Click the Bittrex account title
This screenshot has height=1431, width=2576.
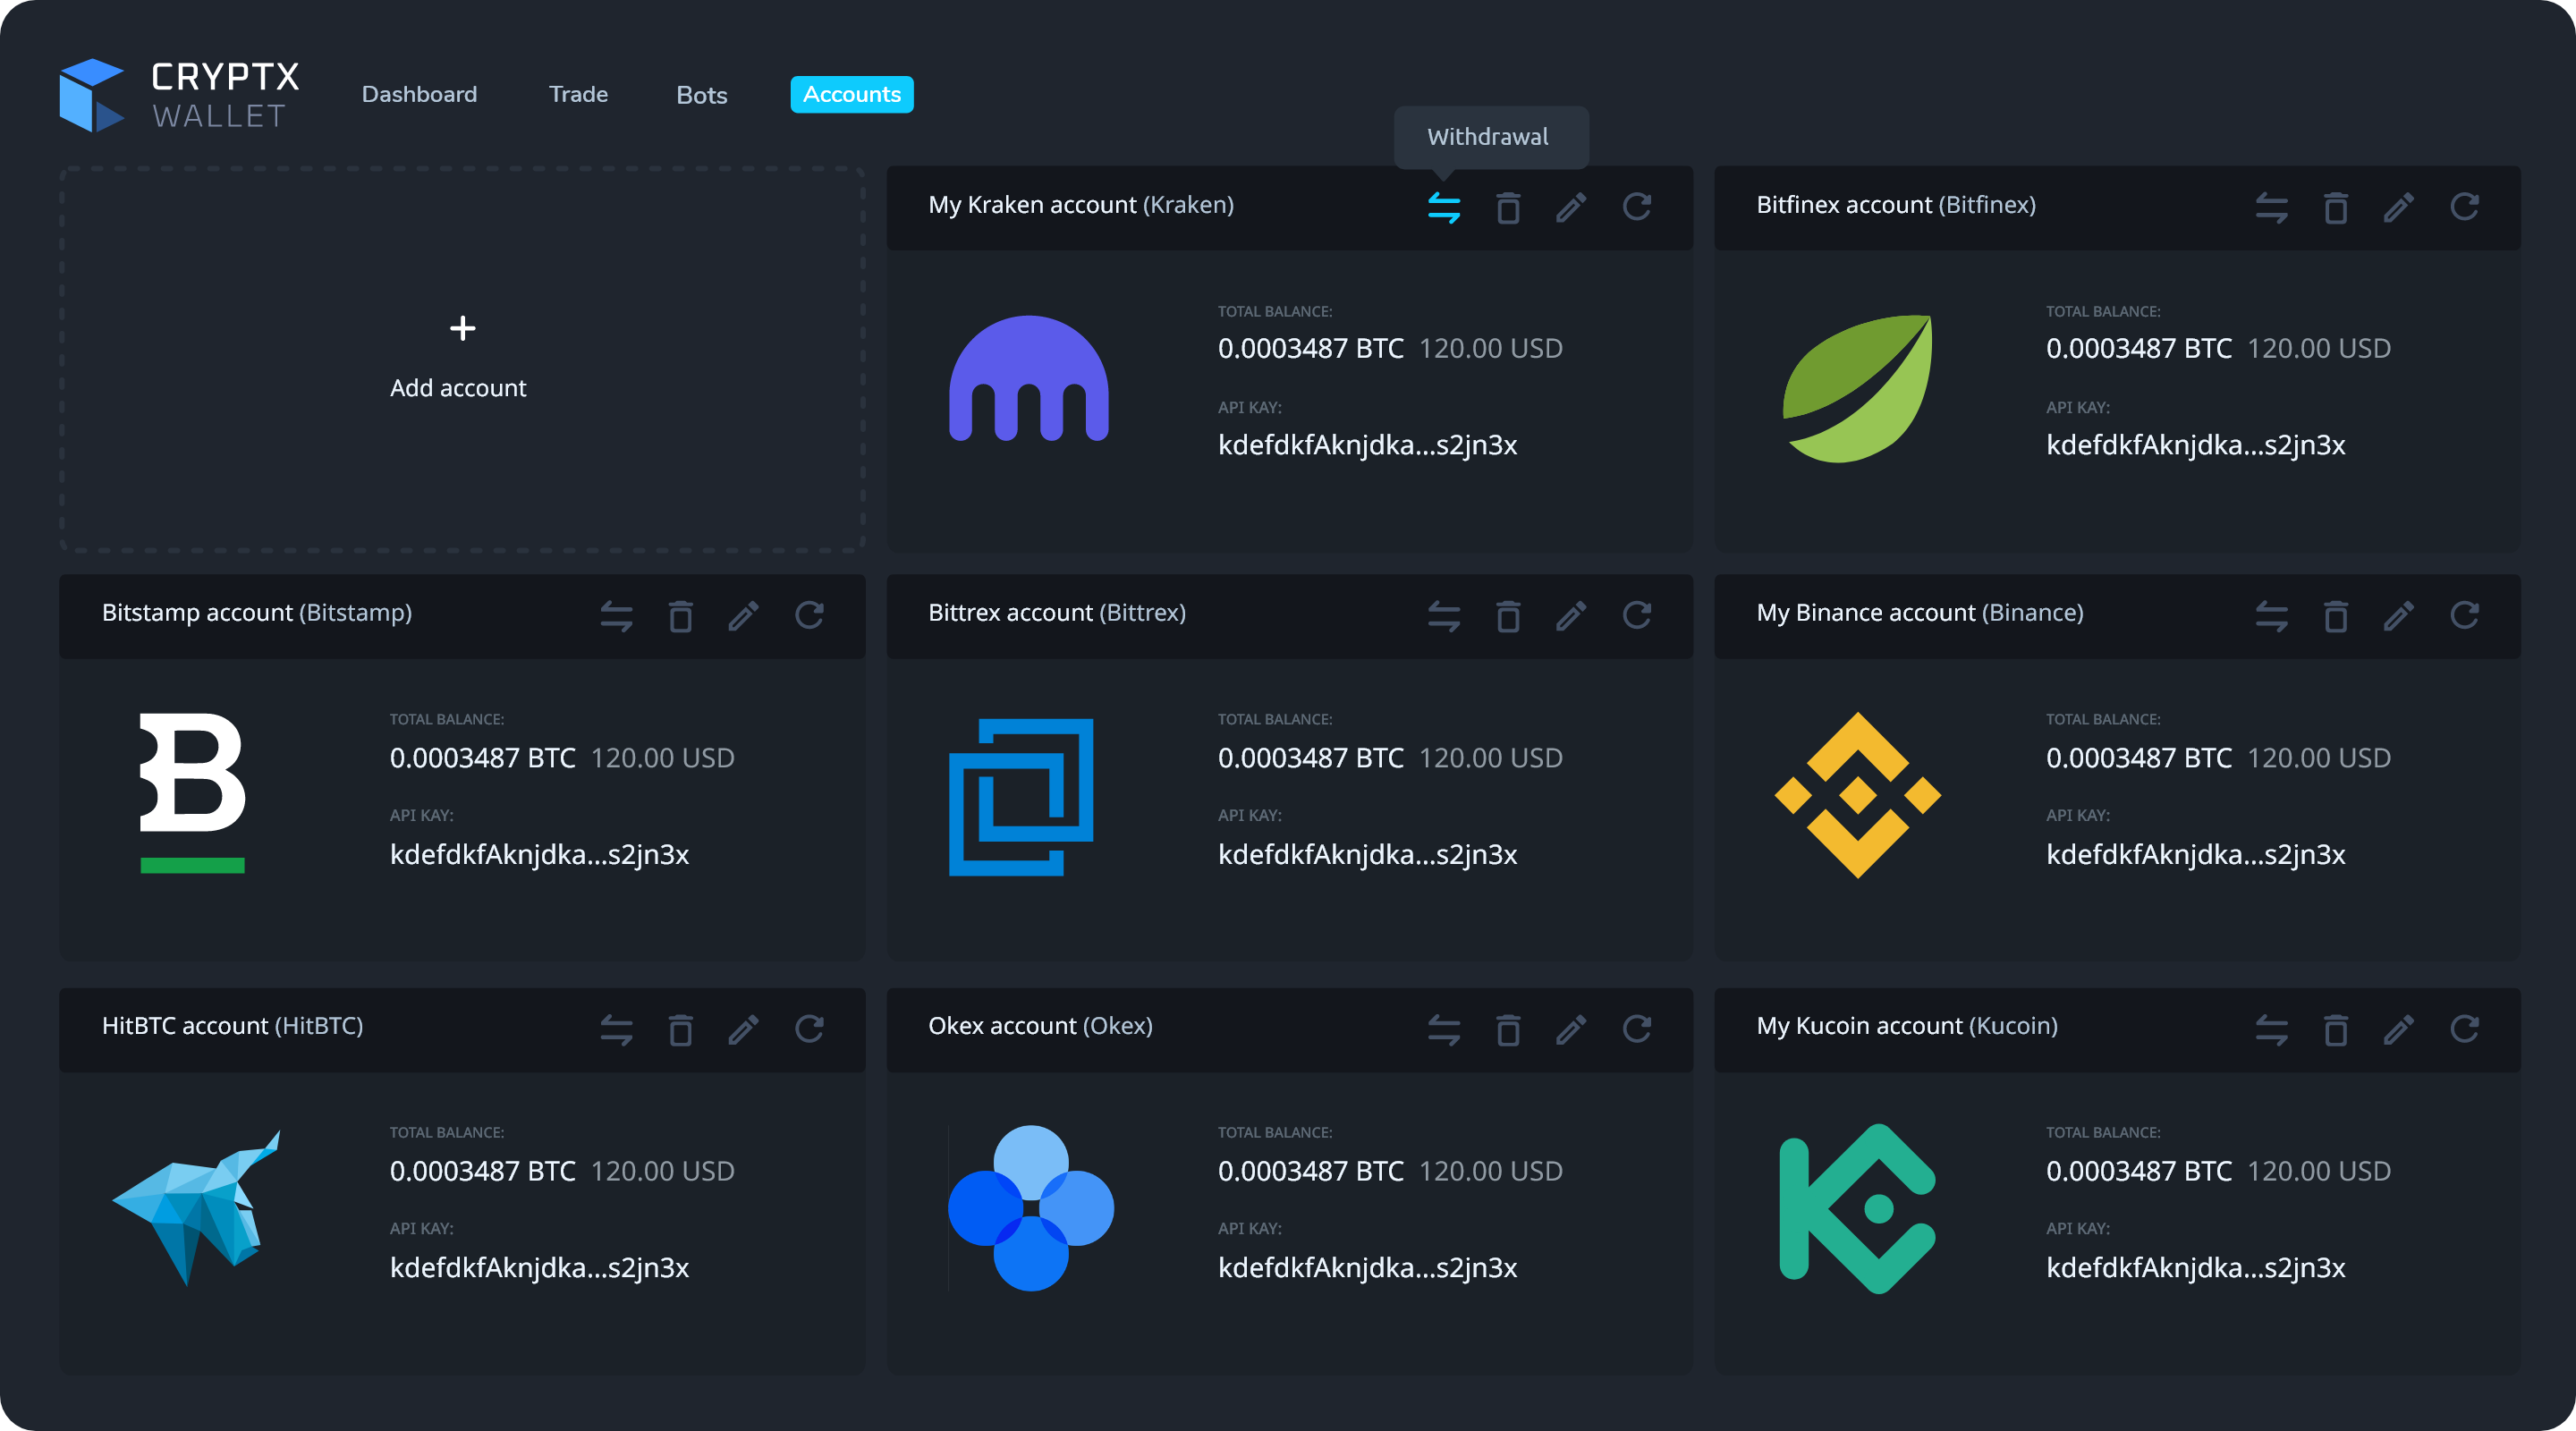[1057, 612]
